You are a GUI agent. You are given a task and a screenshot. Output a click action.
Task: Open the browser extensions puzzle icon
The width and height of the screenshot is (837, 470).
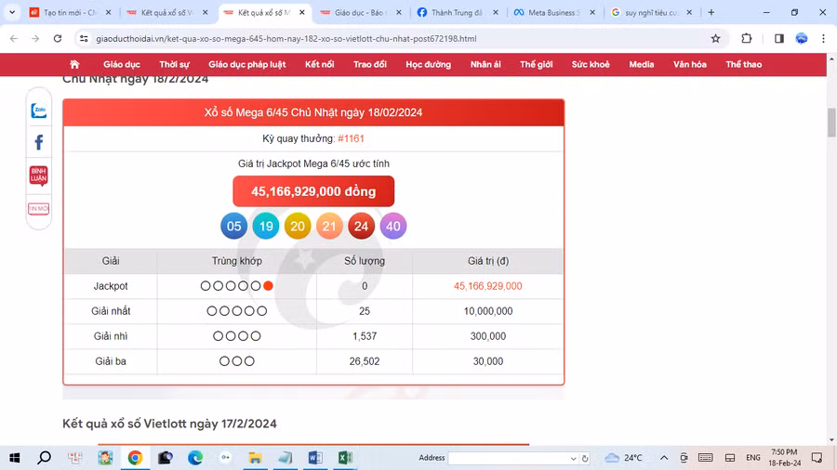746,39
